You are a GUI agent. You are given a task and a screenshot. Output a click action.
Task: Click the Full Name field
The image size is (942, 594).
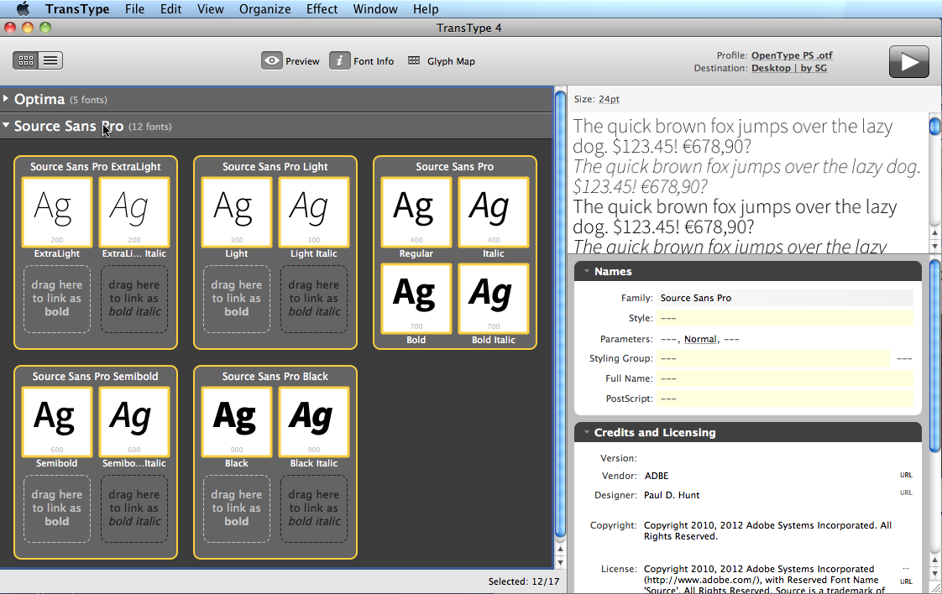coord(785,378)
